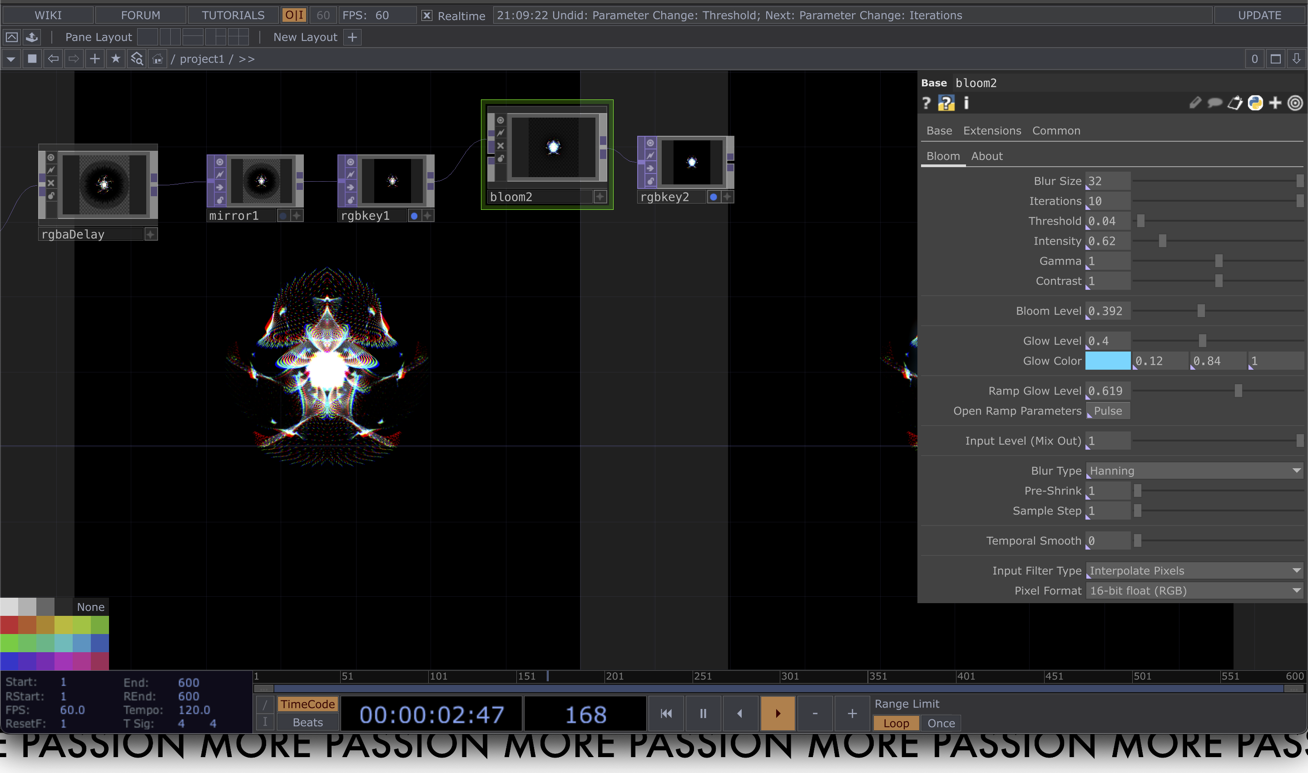Open the TUTORIALS menu
Image resolution: width=1308 pixels, height=773 pixels.
[x=233, y=15]
